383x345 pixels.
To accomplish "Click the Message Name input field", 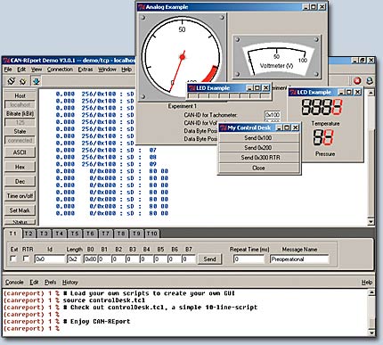I will click(299, 259).
